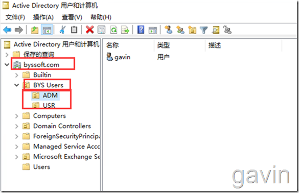Click the 用户 type cell for gavin
Screen dimensions: 299x193
pyautogui.click(x=163, y=57)
